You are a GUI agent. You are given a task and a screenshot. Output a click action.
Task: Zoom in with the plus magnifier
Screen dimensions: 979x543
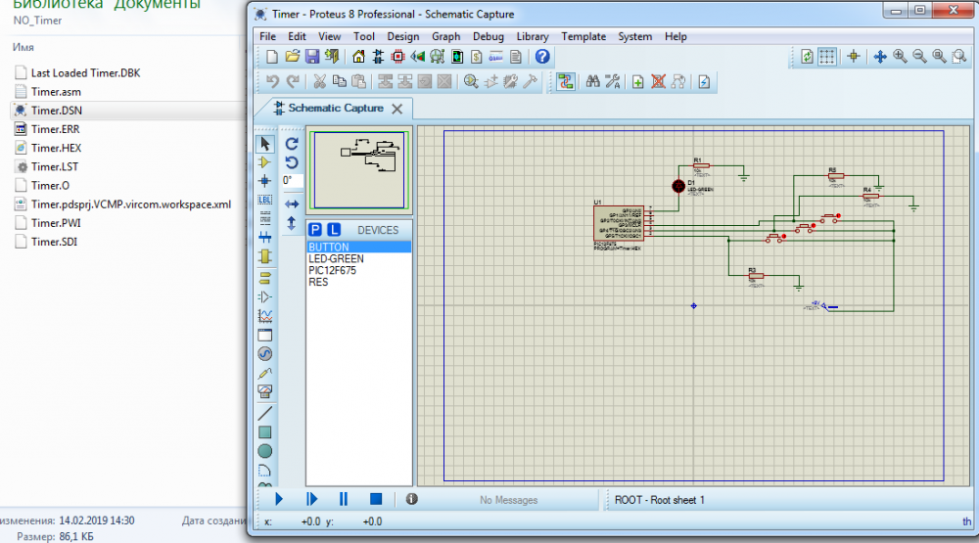coord(900,57)
